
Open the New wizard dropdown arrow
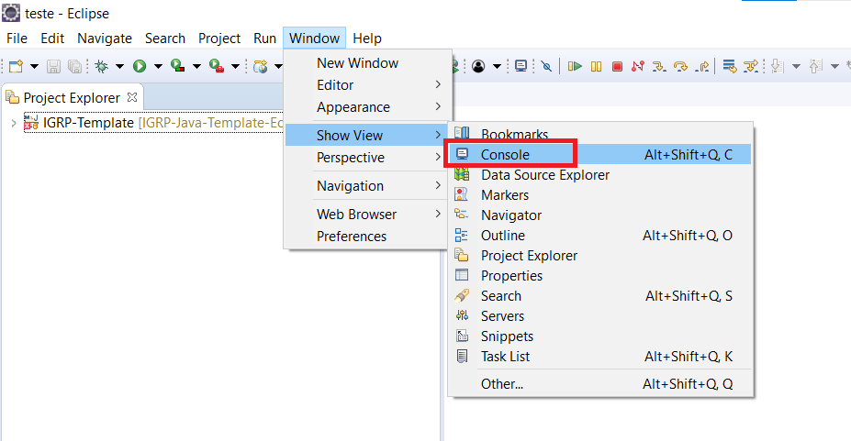34,67
